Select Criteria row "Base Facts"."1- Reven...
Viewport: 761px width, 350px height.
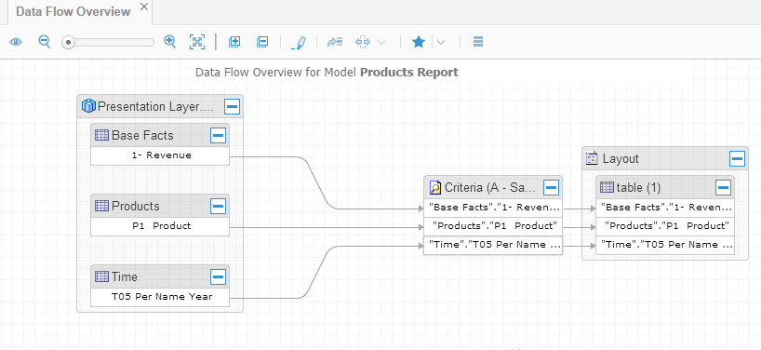pyautogui.click(x=493, y=208)
